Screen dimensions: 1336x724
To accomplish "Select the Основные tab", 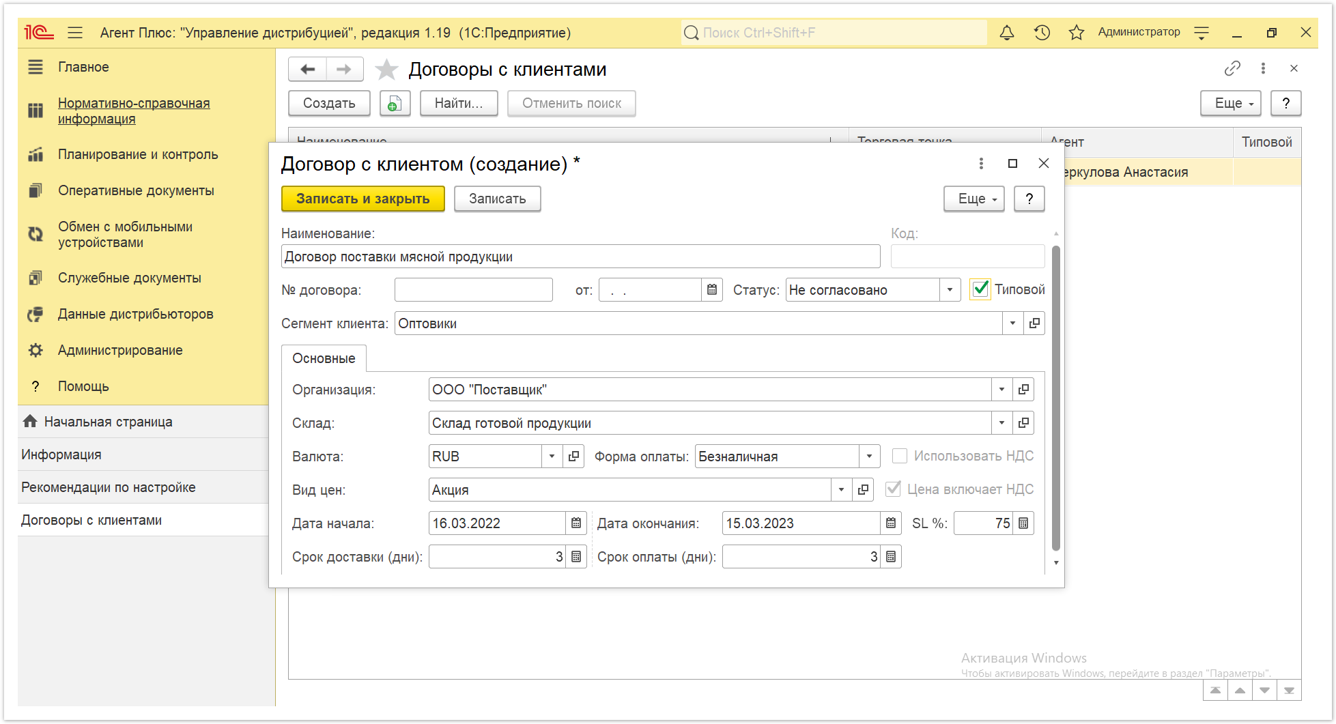I will 324,358.
